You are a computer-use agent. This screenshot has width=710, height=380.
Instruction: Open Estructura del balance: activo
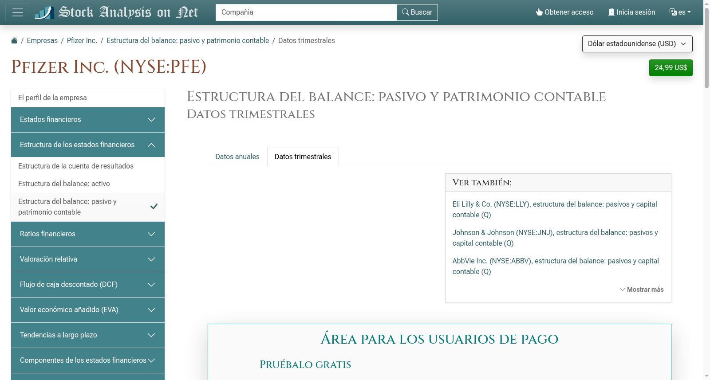point(88,184)
